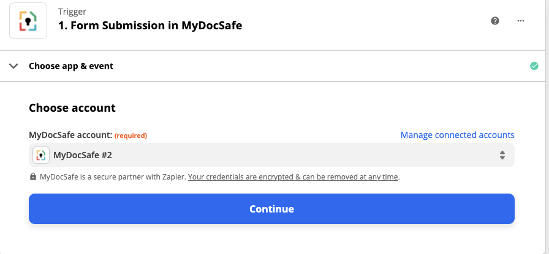This screenshot has width=549, height=254.
Task: Click the small MyDocSafe icon in account field
Action: 41,155
